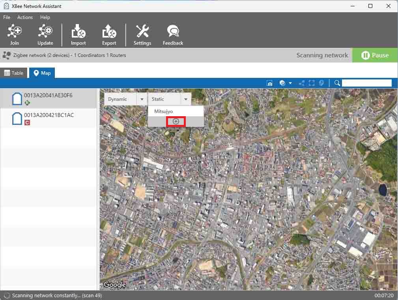Open the Help menu
This screenshot has width=398, height=300.
click(x=45, y=17)
